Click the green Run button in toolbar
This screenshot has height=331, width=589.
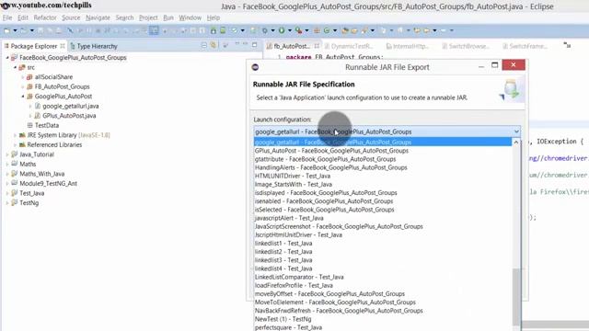click(x=282, y=30)
